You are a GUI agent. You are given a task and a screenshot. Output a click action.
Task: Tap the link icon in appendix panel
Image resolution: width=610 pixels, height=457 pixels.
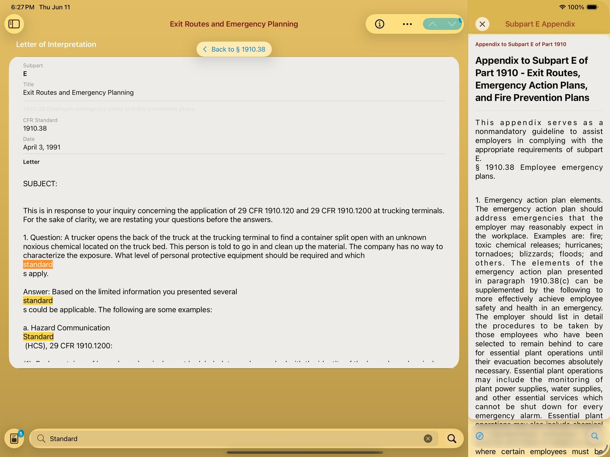point(480,436)
